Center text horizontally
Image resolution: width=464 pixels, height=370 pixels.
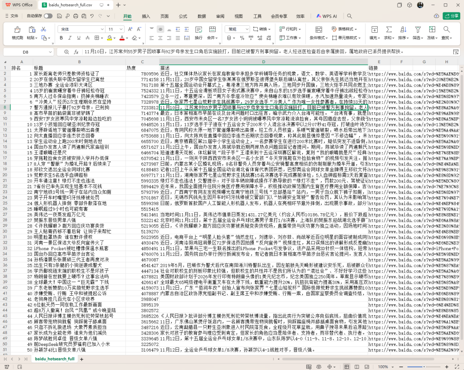click(160, 38)
